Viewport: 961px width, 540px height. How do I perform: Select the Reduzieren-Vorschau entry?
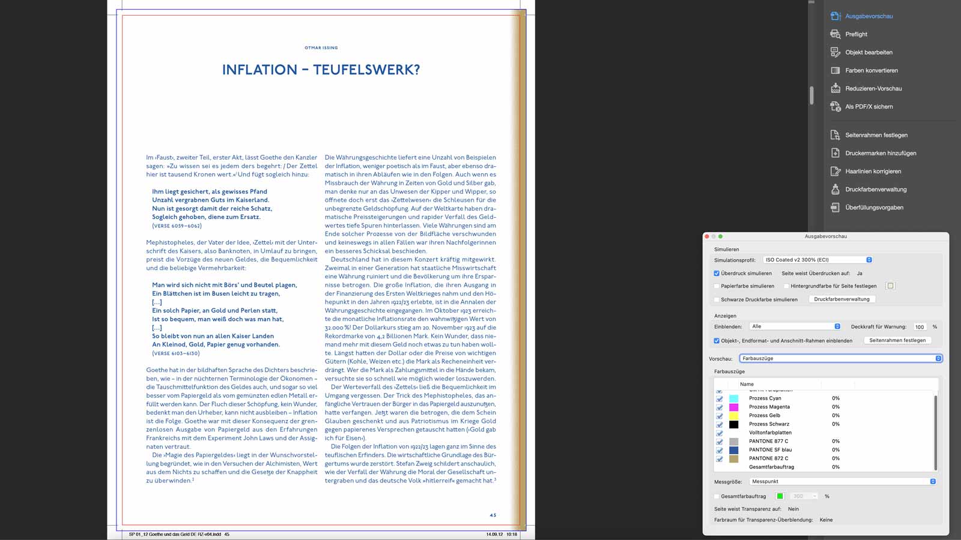873,88
